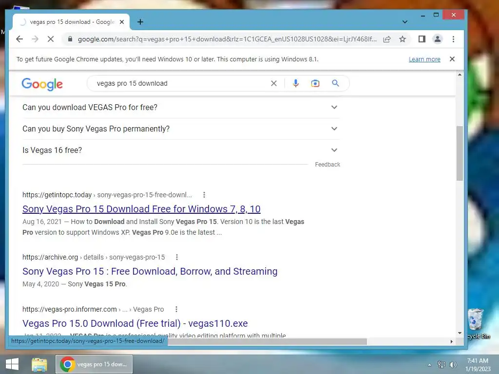Image resolution: width=499 pixels, height=374 pixels.
Task: Open more options for vegas-pro.informer.com result
Action: [176, 309]
